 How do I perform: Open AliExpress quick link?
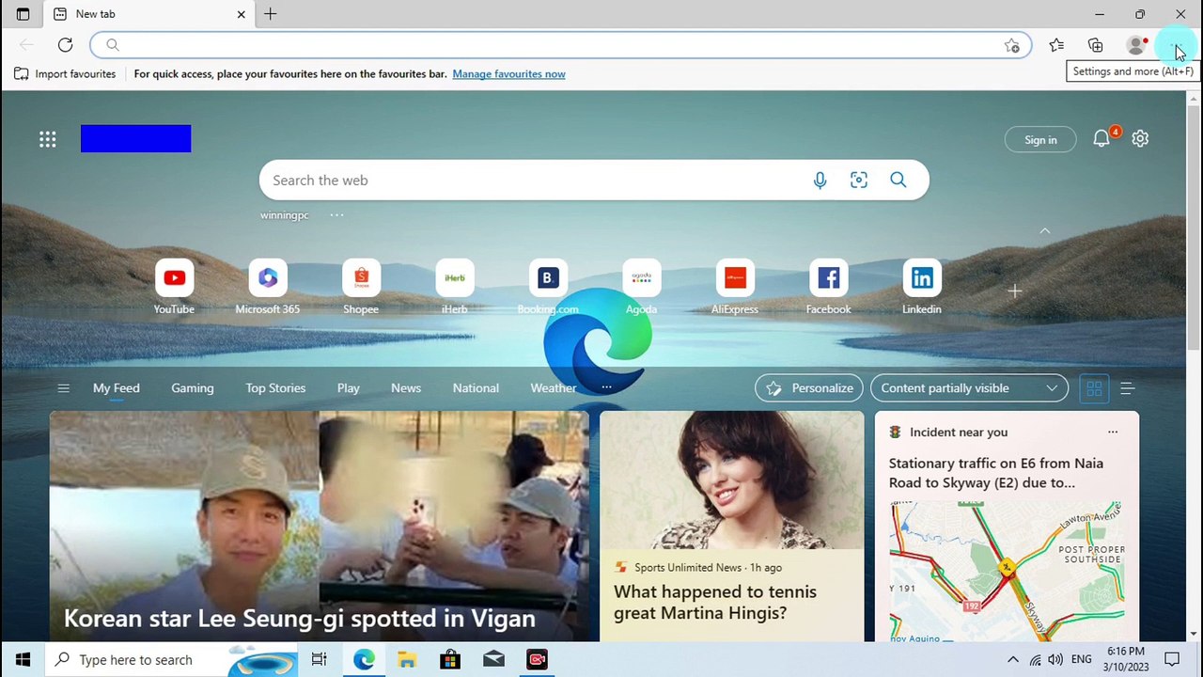click(735, 287)
